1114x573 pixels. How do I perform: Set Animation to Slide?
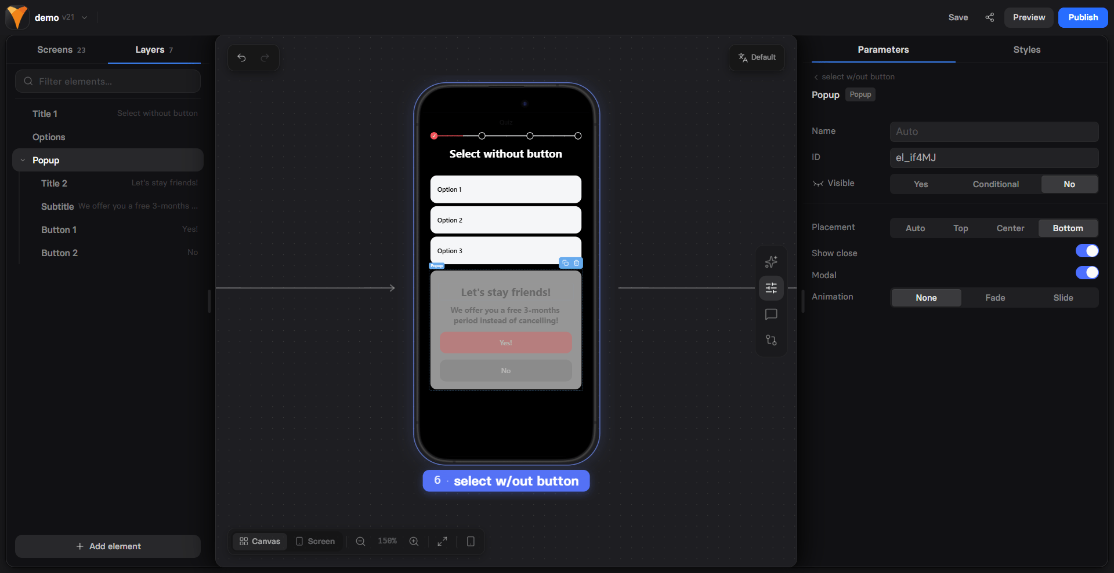[1063, 298]
